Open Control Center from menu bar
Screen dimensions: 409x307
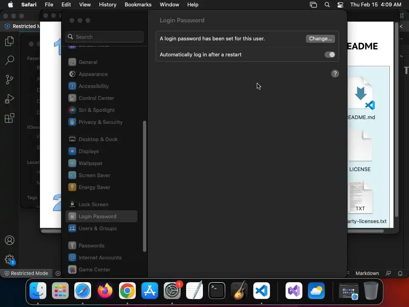tap(340, 5)
